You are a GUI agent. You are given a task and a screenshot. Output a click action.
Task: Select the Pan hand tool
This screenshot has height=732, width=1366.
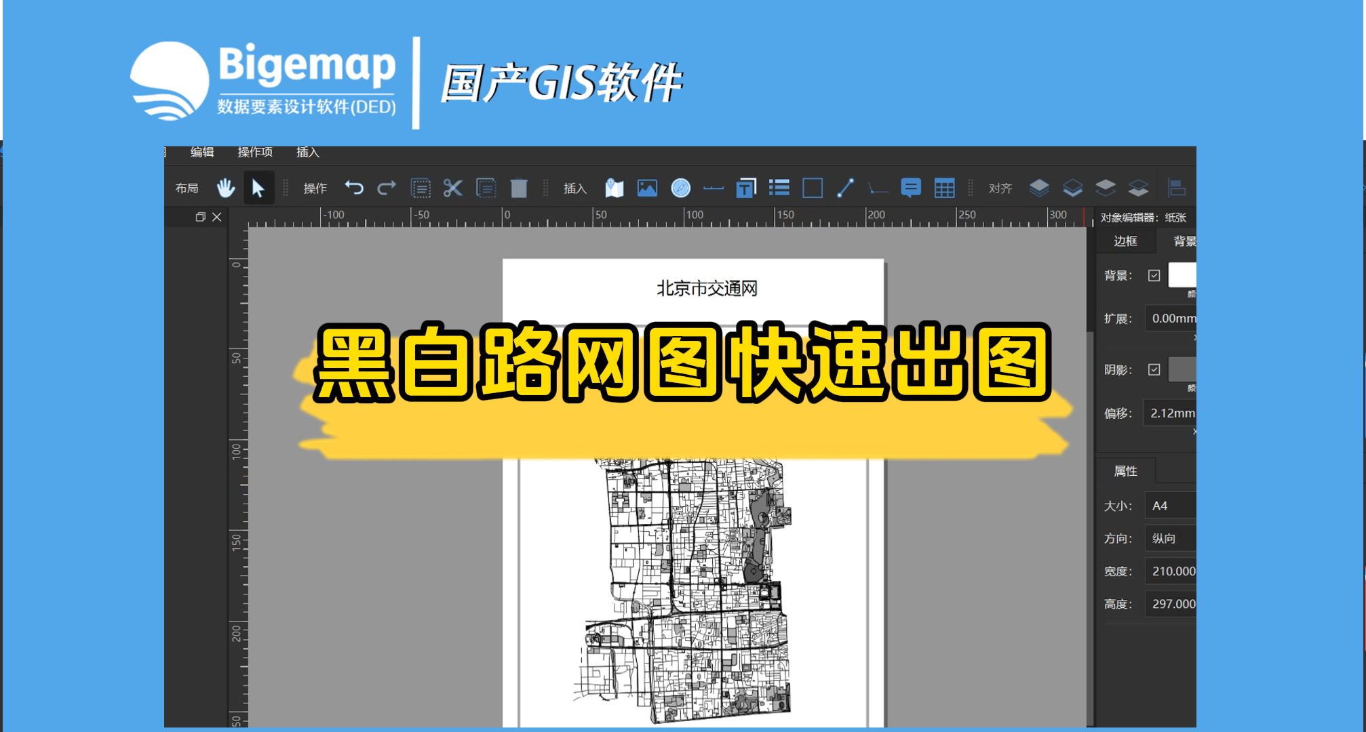226,188
